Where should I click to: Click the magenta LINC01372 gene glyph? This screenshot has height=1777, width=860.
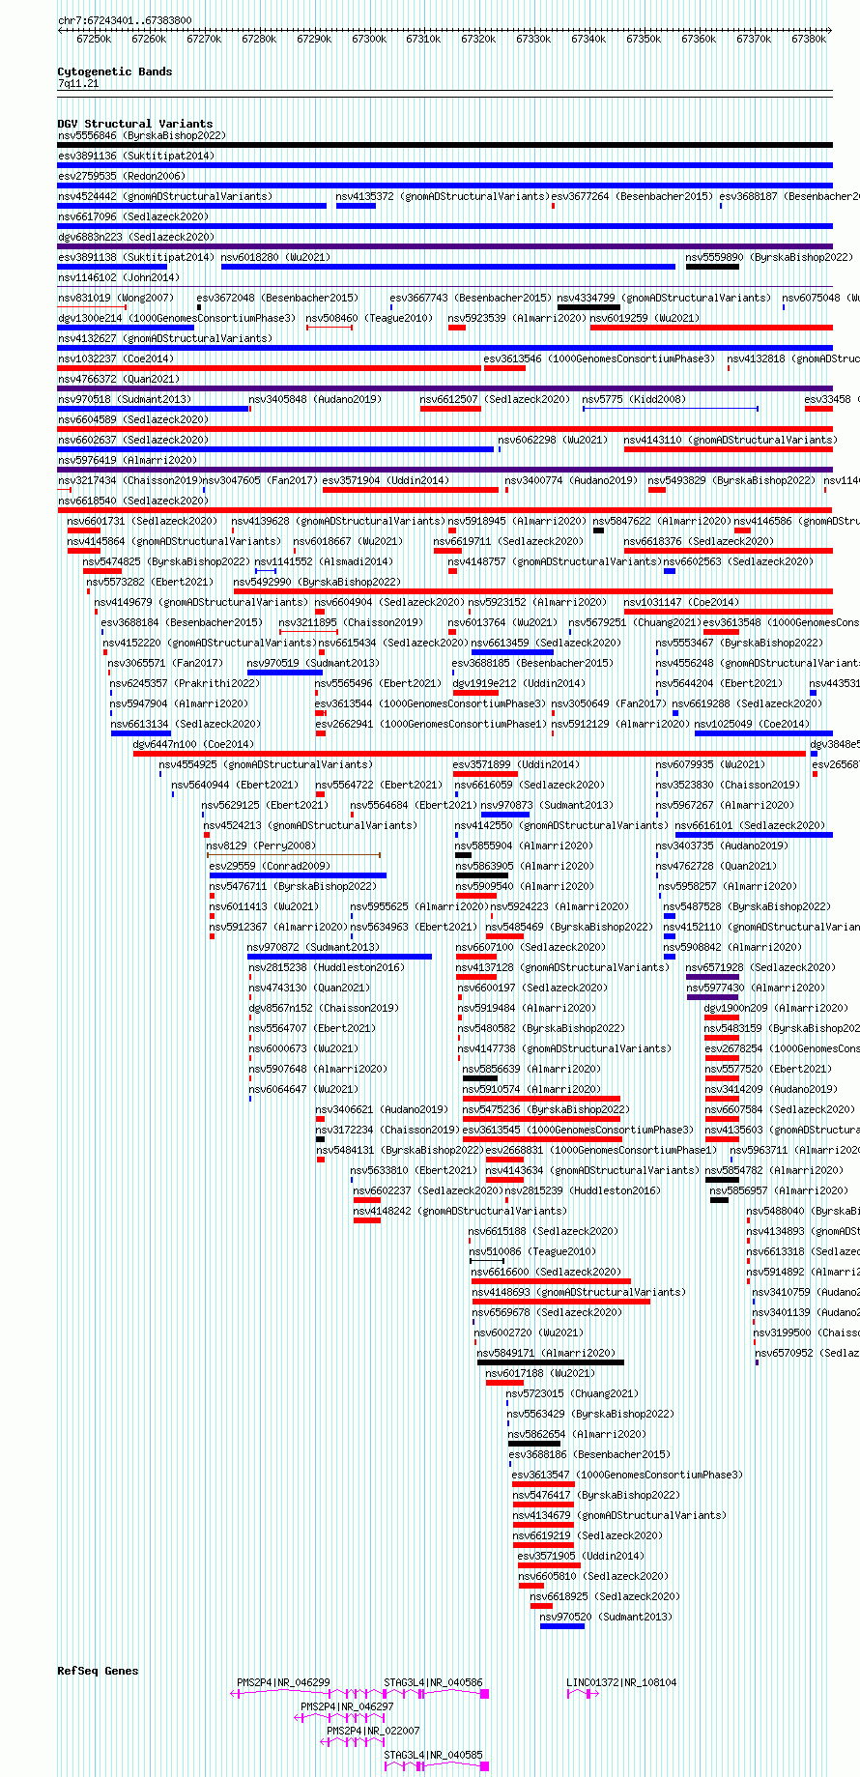click(583, 1694)
